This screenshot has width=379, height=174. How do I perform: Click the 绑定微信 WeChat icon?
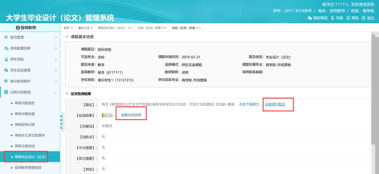coord(310,18)
